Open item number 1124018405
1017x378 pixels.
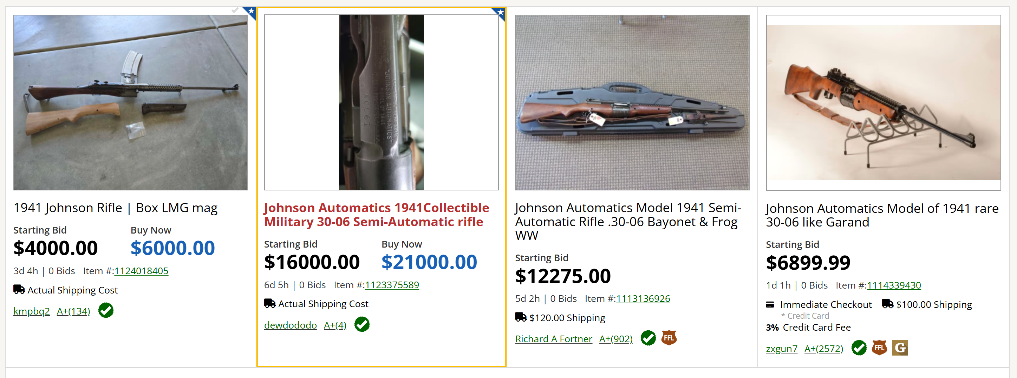[141, 271]
